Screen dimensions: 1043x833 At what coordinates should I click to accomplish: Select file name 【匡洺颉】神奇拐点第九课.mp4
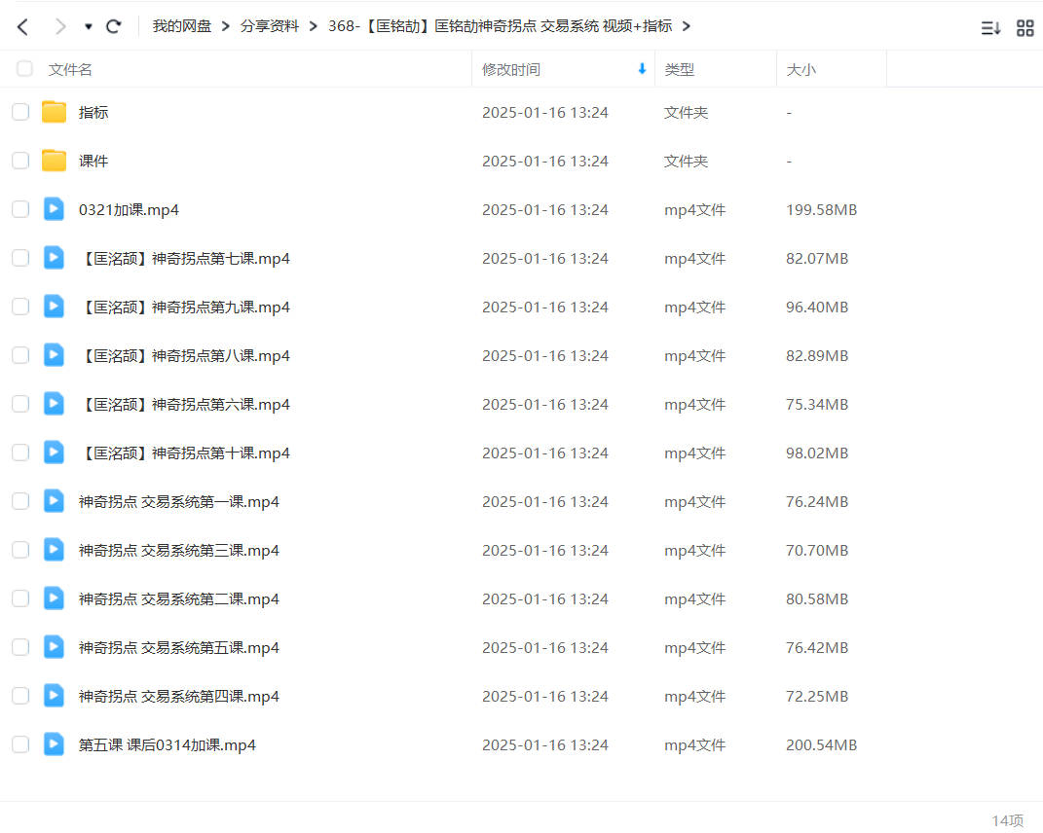184,308
